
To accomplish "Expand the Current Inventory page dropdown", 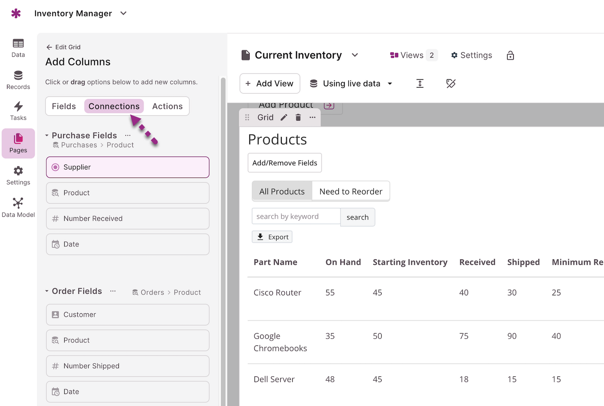I will click(355, 55).
